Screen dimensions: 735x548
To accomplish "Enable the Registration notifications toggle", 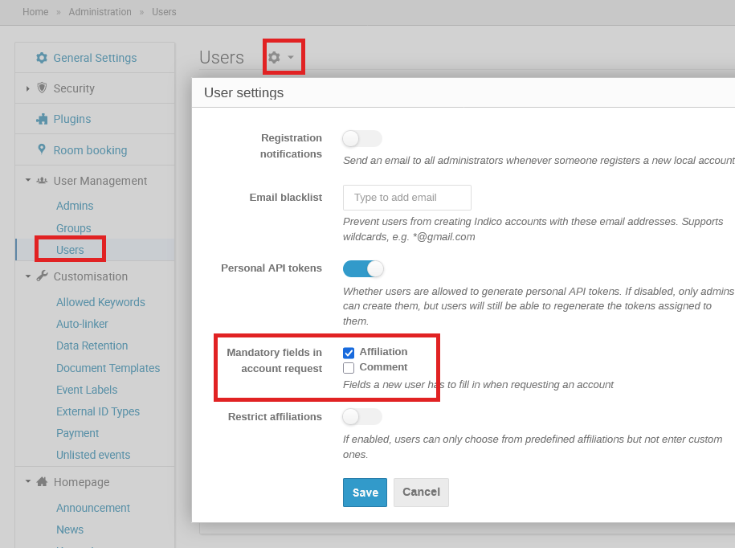I will point(361,139).
